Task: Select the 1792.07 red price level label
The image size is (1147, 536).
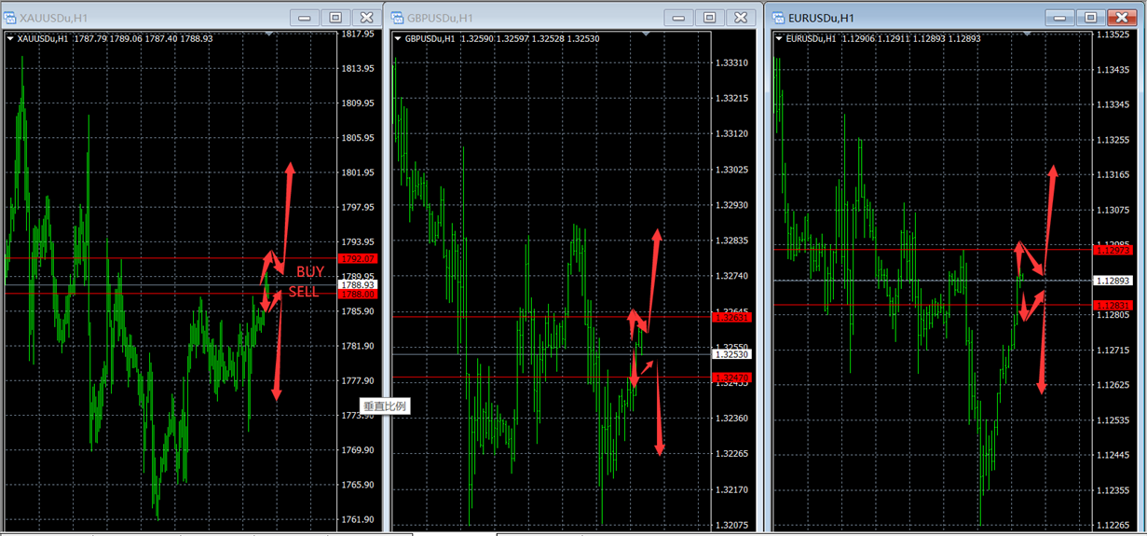Action: coord(358,258)
